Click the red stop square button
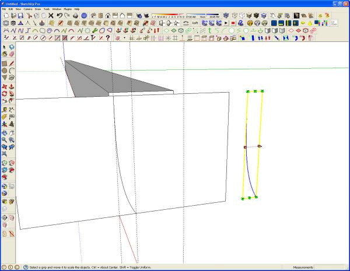The width and height of the screenshot is (350, 271). click(x=233, y=23)
